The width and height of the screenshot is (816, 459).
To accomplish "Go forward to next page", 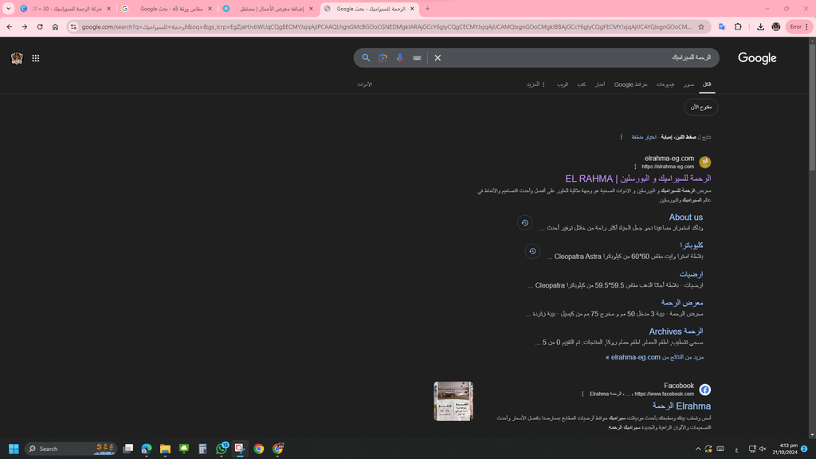I will coord(25,26).
